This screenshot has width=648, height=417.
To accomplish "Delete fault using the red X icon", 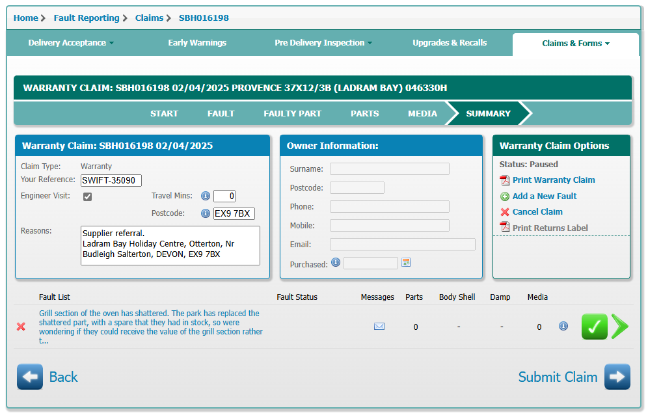I will click(21, 327).
